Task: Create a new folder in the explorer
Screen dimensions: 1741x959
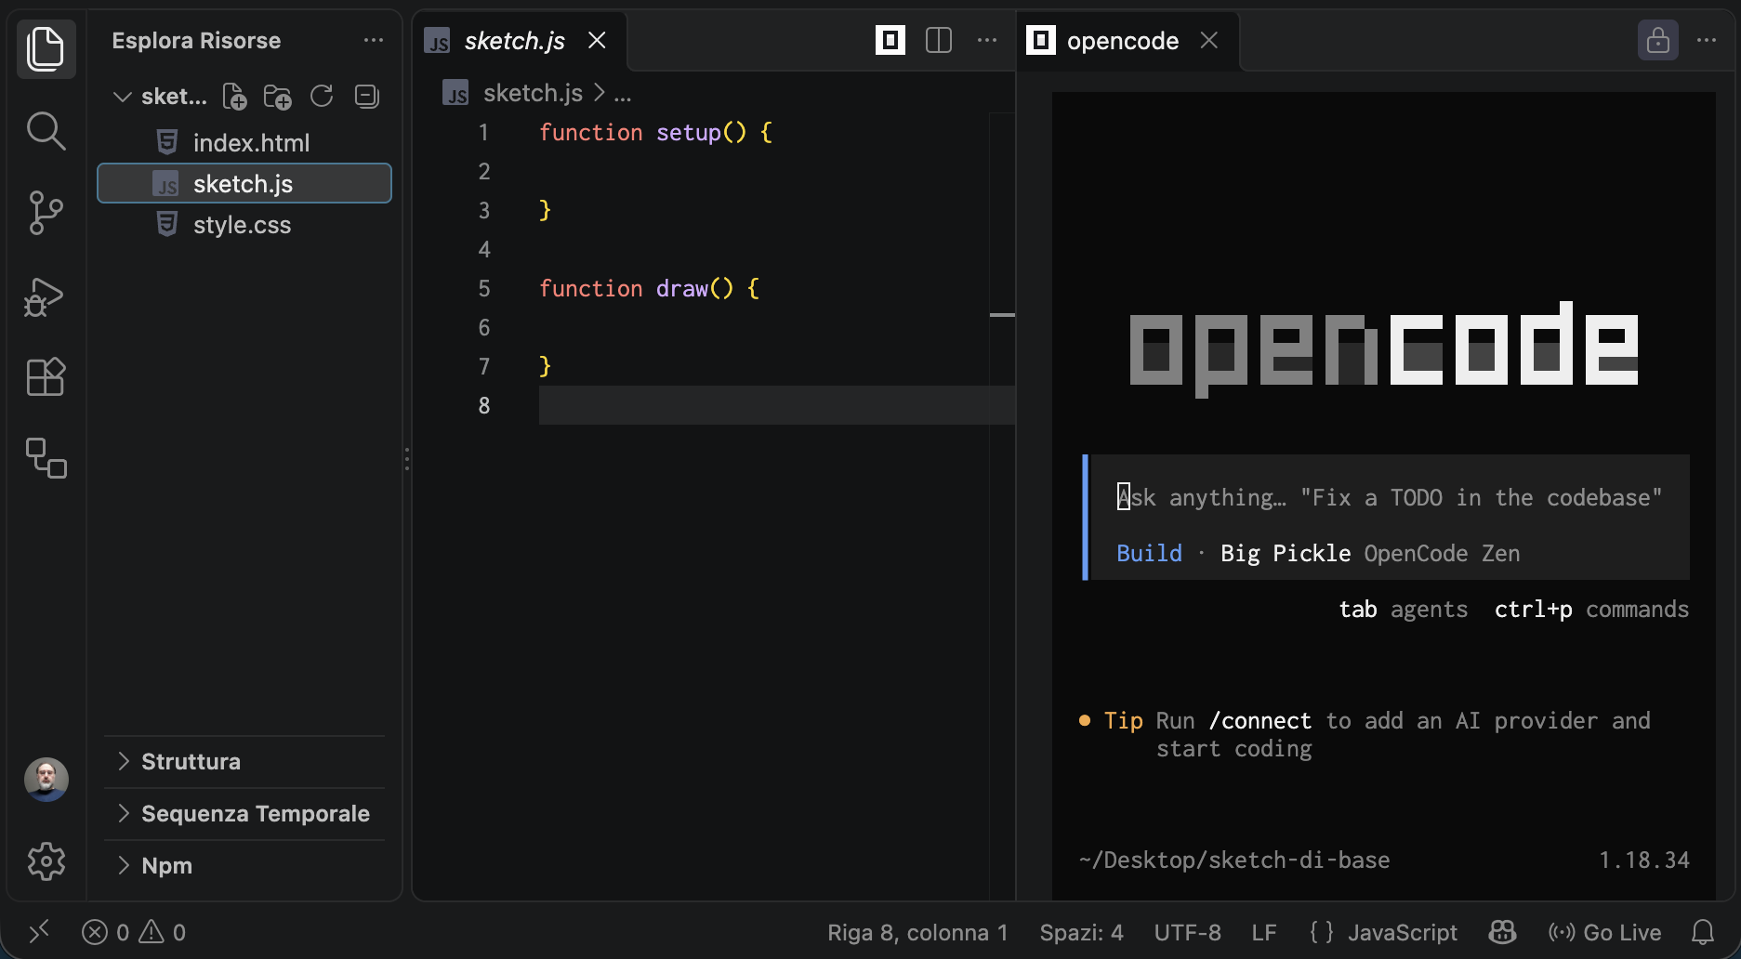Action: (x=277, y=96)
